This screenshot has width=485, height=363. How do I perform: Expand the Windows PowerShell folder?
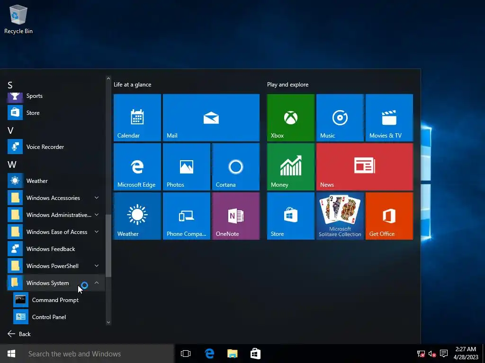coord(56,266)
